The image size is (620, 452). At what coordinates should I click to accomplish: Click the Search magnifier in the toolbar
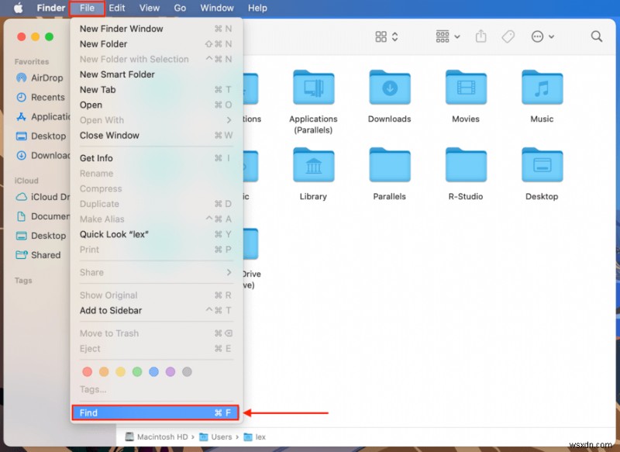(596, 36)
